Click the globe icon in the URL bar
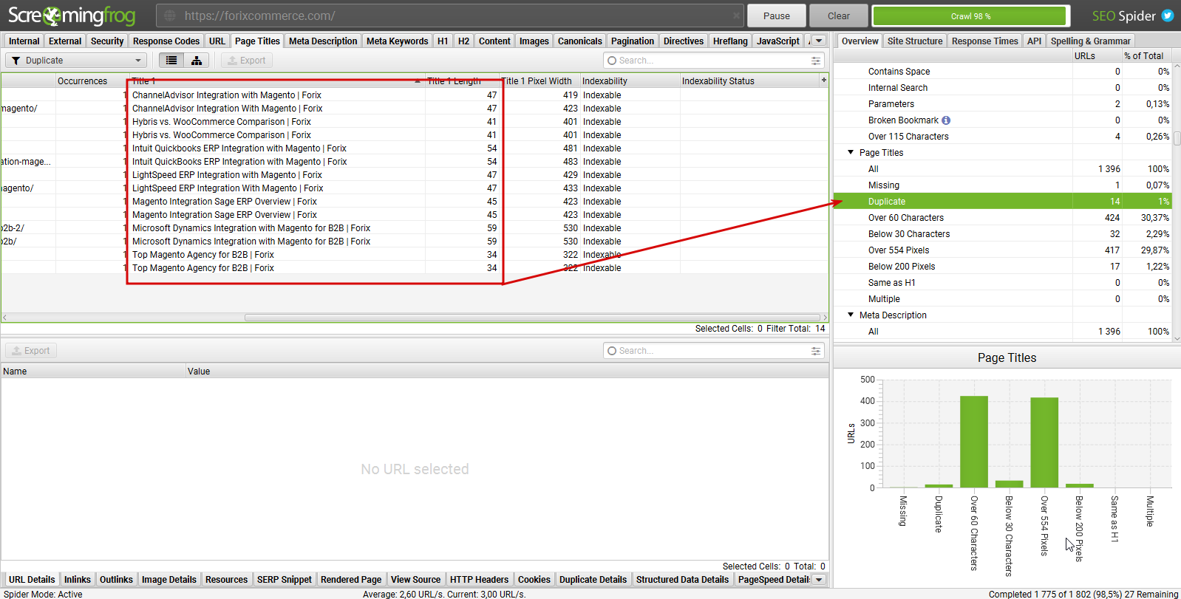The image size is (1181, 599). 170,16
